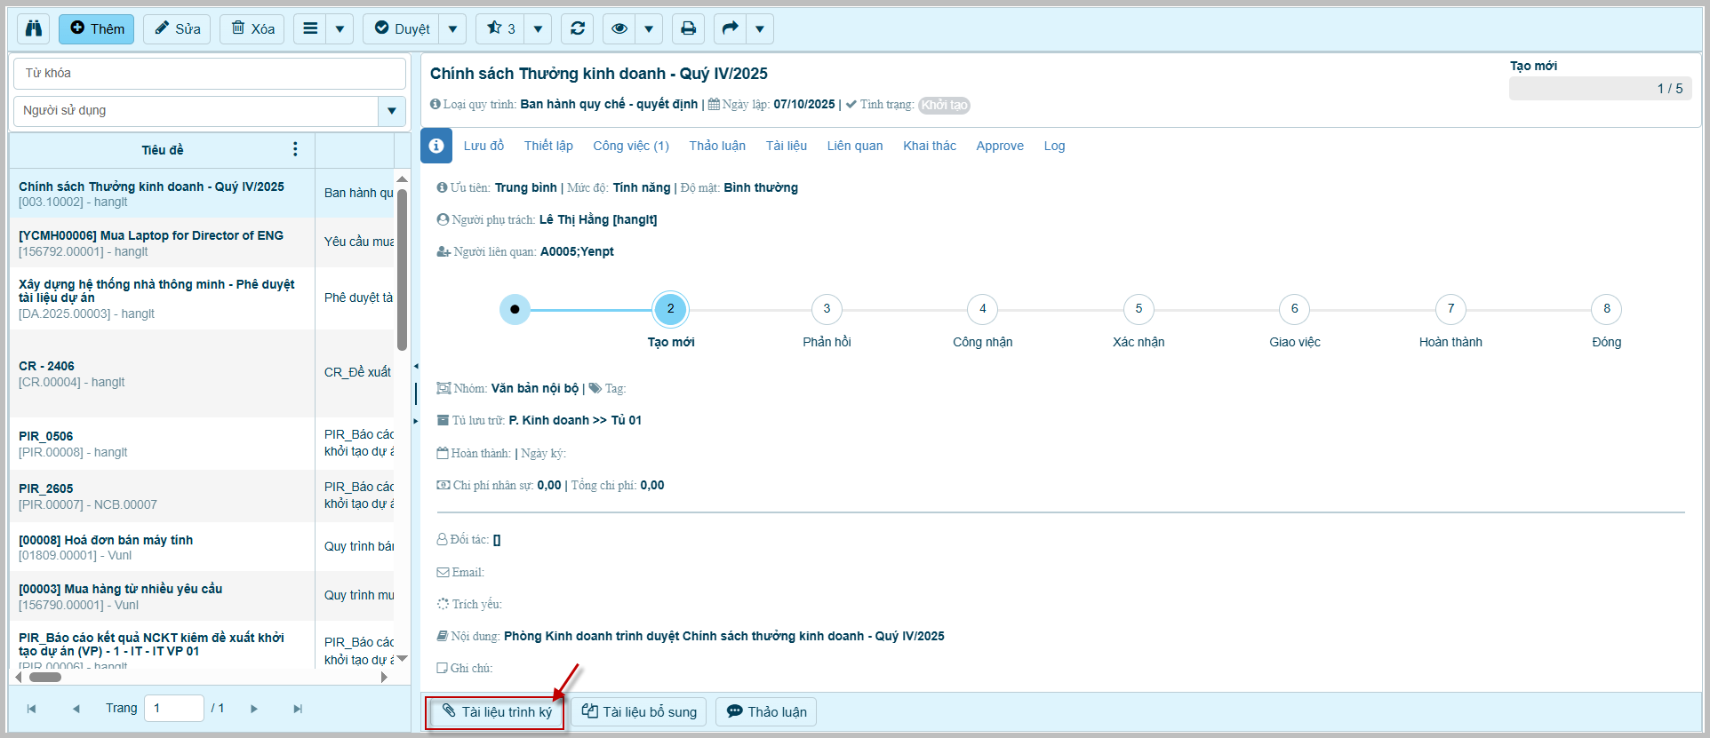Switch to the Công việc (1) tab
The height and width of the screenshot is (738, 1710).
pyautogui.click(x=630, y=146)
